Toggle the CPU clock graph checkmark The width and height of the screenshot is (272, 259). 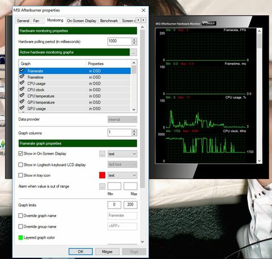tap(22, 89)
